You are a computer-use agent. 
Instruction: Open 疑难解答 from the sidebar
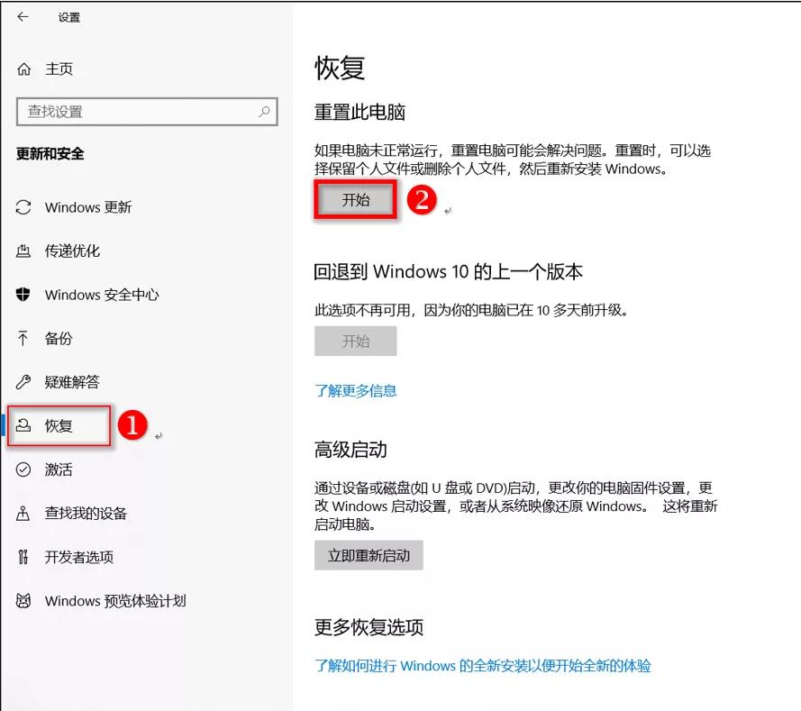point(66,381)
